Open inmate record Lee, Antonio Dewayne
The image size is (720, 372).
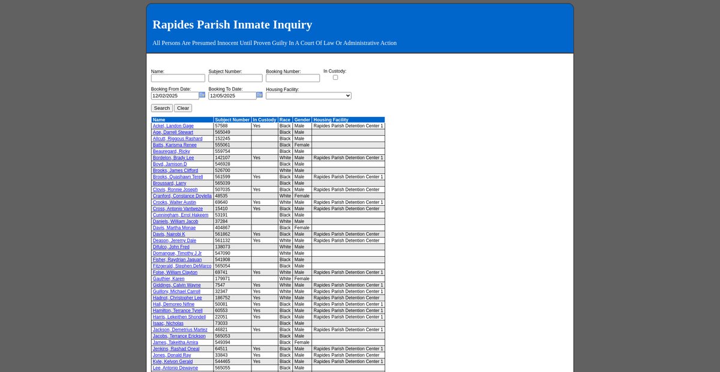pos(175,368)
